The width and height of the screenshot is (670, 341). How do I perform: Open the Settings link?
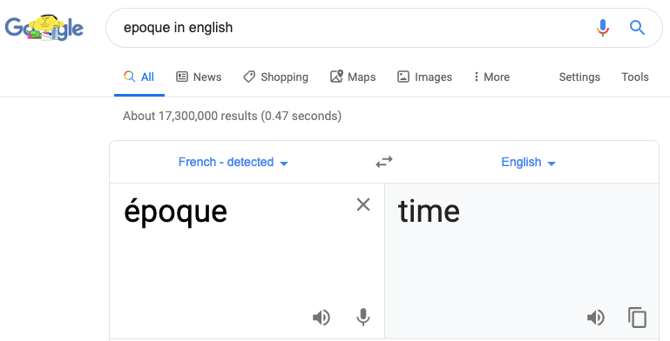pos(579,77)
